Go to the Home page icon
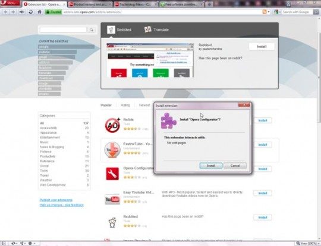This screenshot has height=246, width=321. [x=39, y=12]
